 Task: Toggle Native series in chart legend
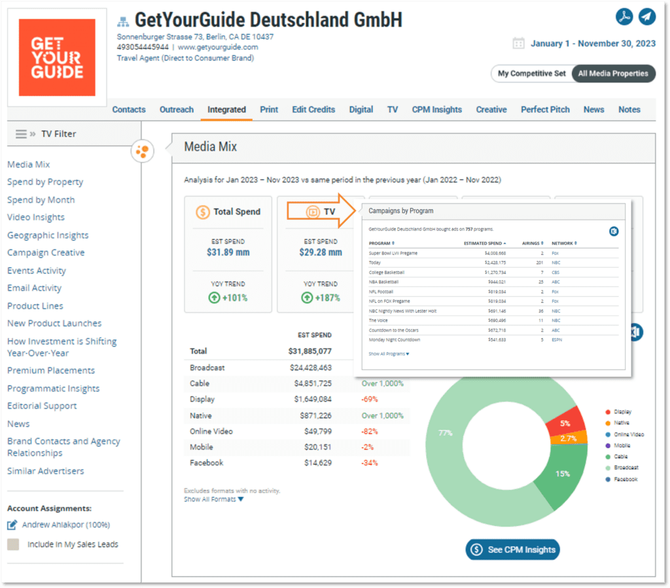pyautogui.click(x=618, y=423)
